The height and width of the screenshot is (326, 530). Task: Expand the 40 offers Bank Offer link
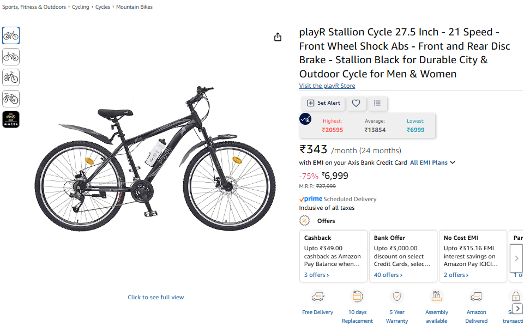coord(388,275)
